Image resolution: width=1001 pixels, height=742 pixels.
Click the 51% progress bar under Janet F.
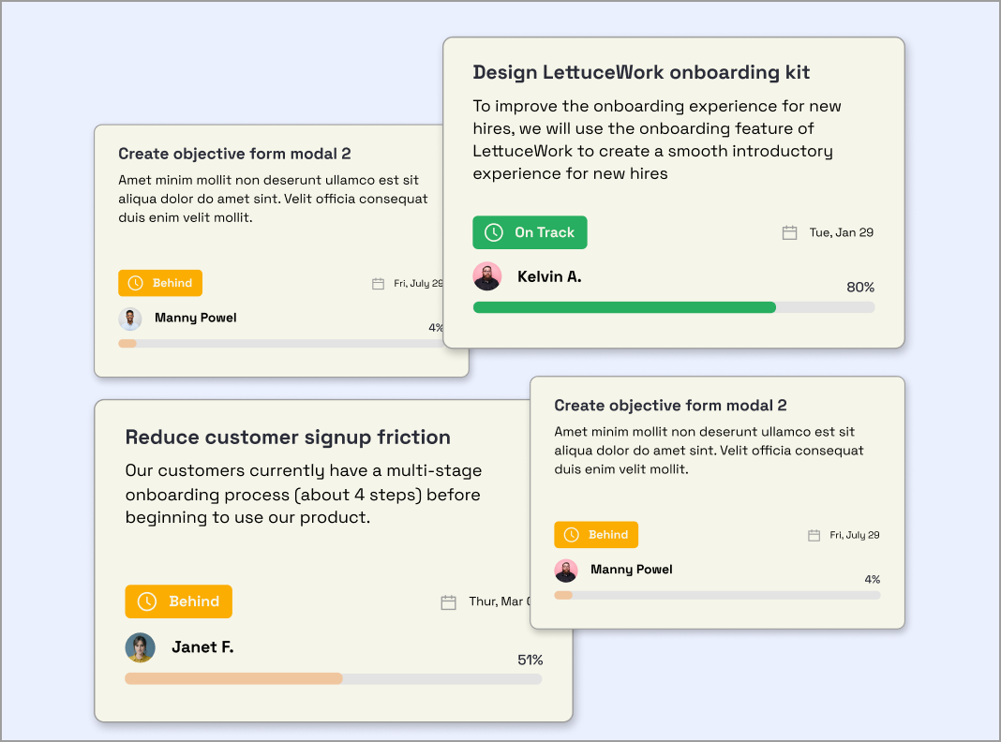coord(333,678)
